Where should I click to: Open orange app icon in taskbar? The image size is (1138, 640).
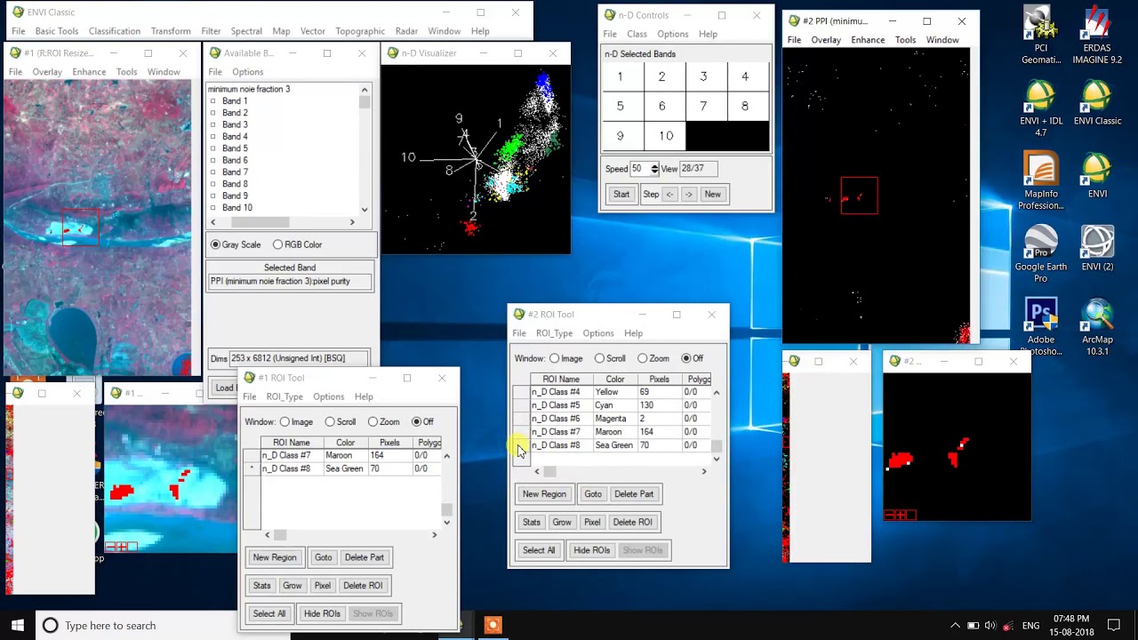[493, 625]
